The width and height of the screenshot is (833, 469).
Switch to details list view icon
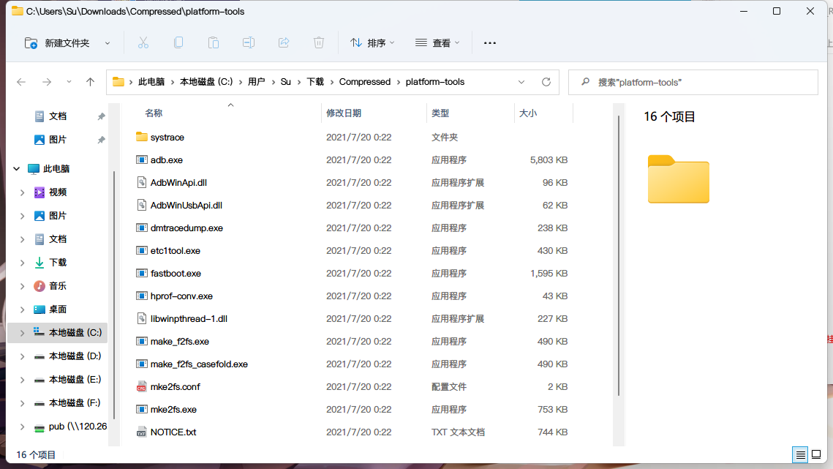[800, 454]
